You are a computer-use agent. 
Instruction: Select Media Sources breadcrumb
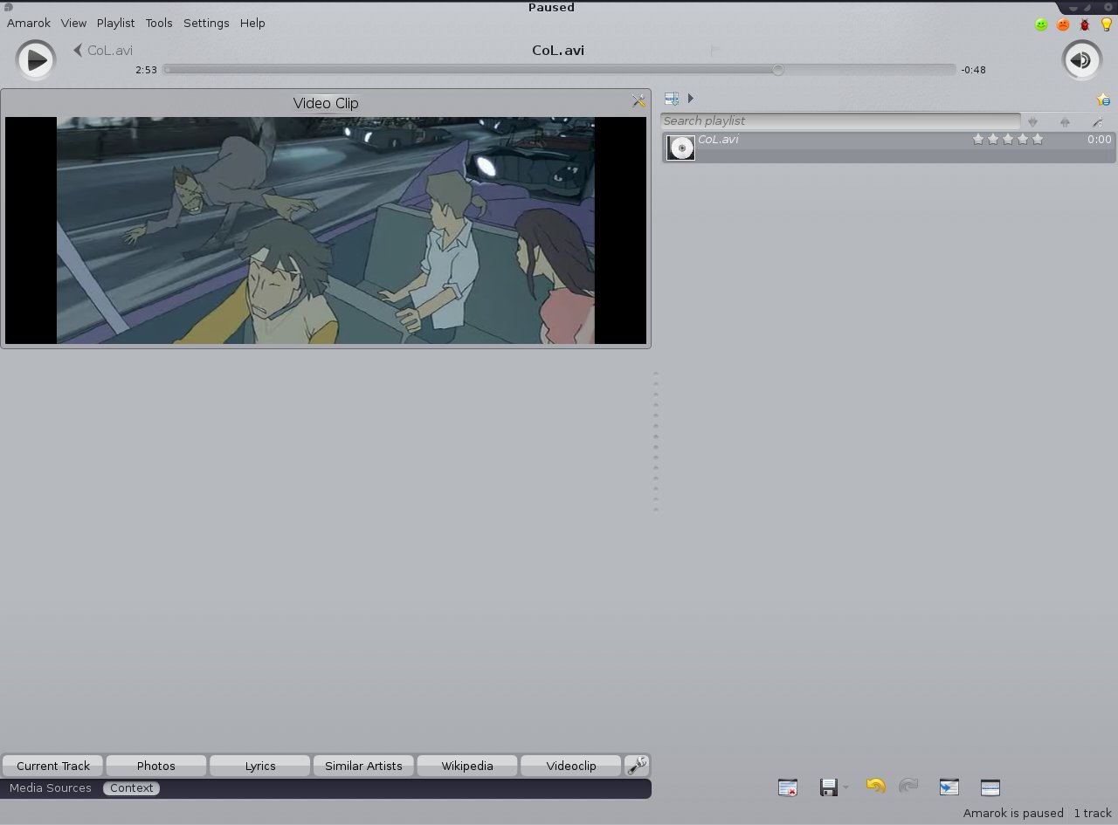[x=51, y=787]
